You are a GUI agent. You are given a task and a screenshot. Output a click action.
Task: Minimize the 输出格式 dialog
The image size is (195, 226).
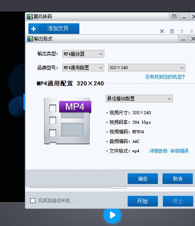click(x=183, y=39)
